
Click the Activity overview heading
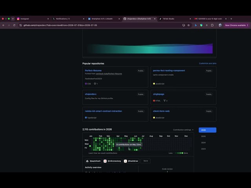tap(93, 167)
